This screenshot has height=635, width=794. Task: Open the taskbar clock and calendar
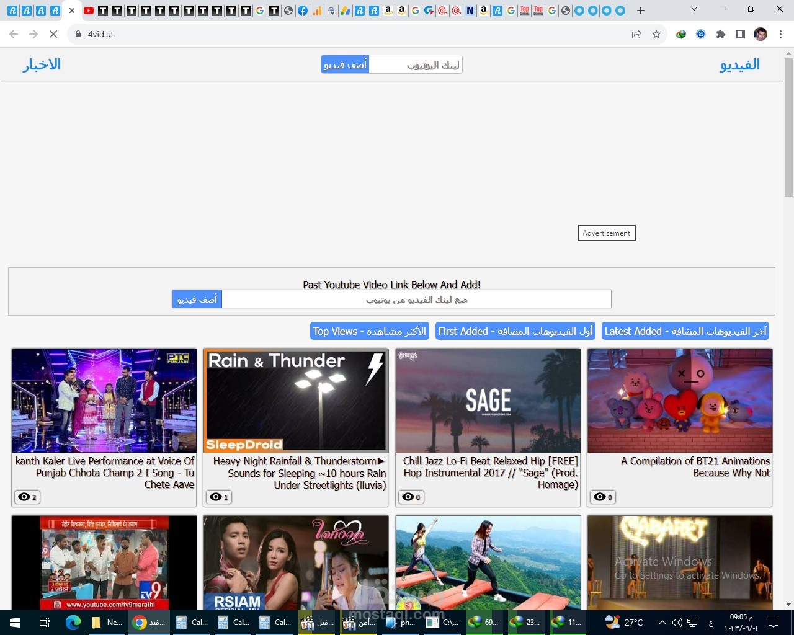pyautogui.click(x=741, y=623)
